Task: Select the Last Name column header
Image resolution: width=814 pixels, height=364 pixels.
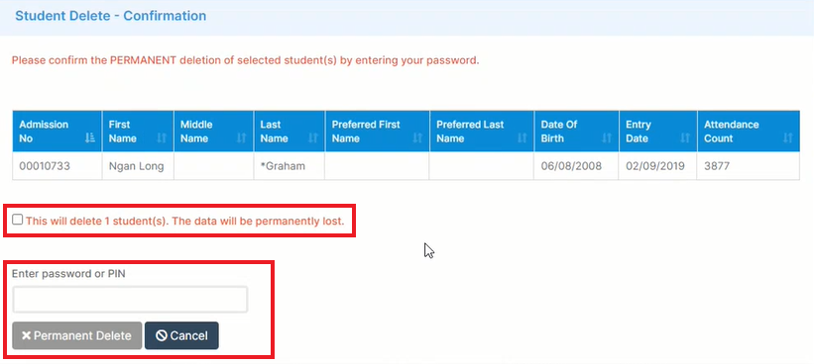Action: tap(290, 132)
